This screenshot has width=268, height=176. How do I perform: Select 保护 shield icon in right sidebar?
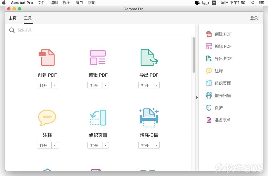coord(209,108)
